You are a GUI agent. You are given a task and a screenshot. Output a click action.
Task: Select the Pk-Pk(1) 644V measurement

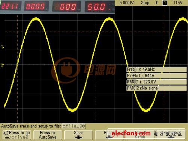157,76
